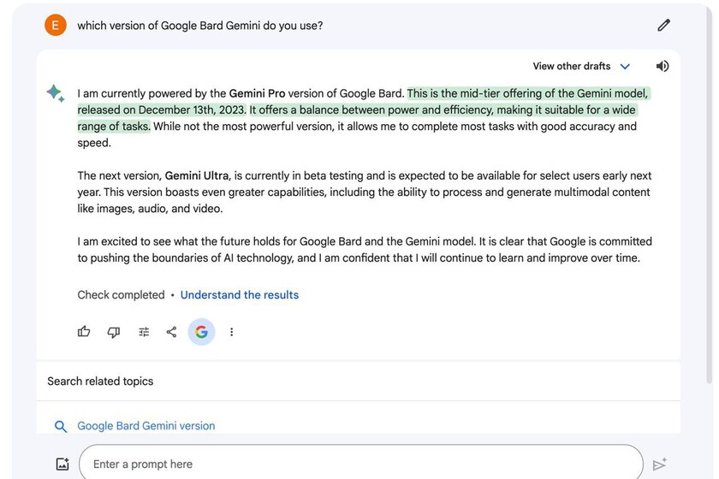Click the bold Gemini Ultra text

(x=197, y=175)
